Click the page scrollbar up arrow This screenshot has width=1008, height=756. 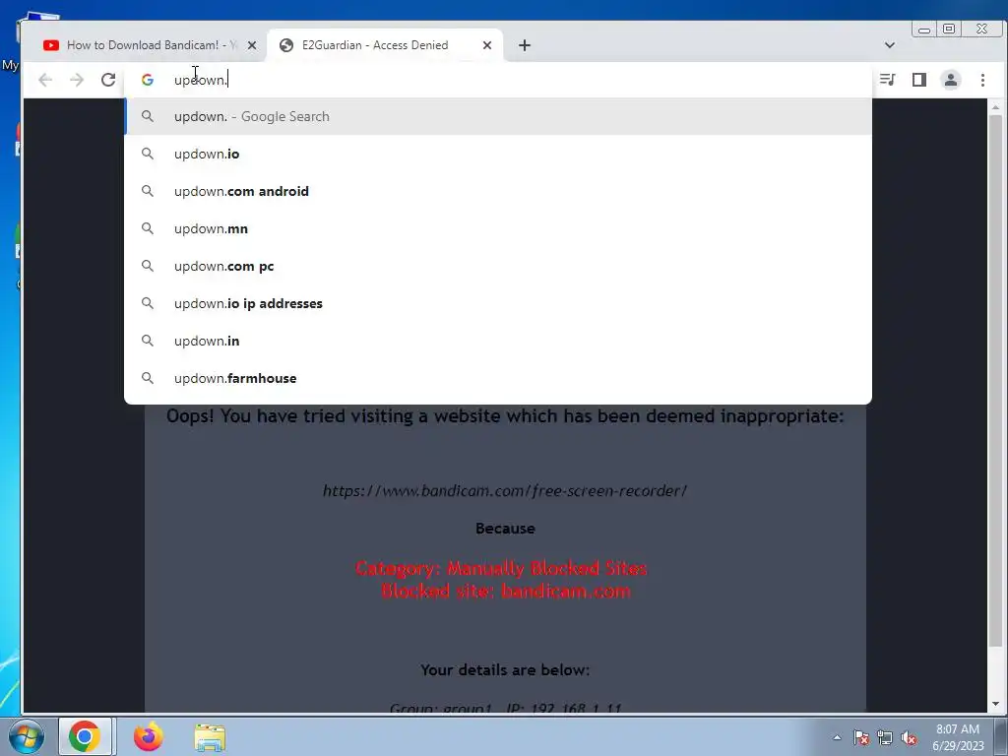[996, 107]
